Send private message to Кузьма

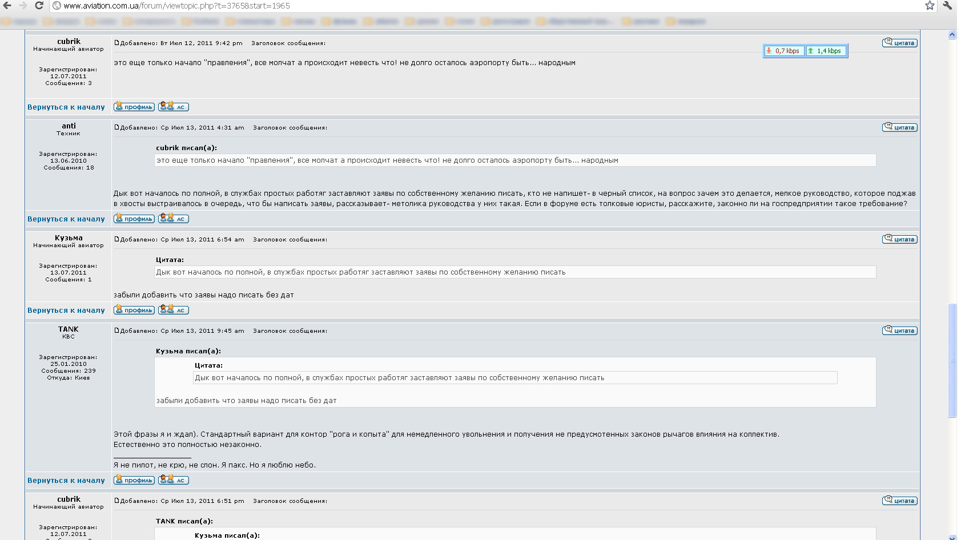click(174, 310)
